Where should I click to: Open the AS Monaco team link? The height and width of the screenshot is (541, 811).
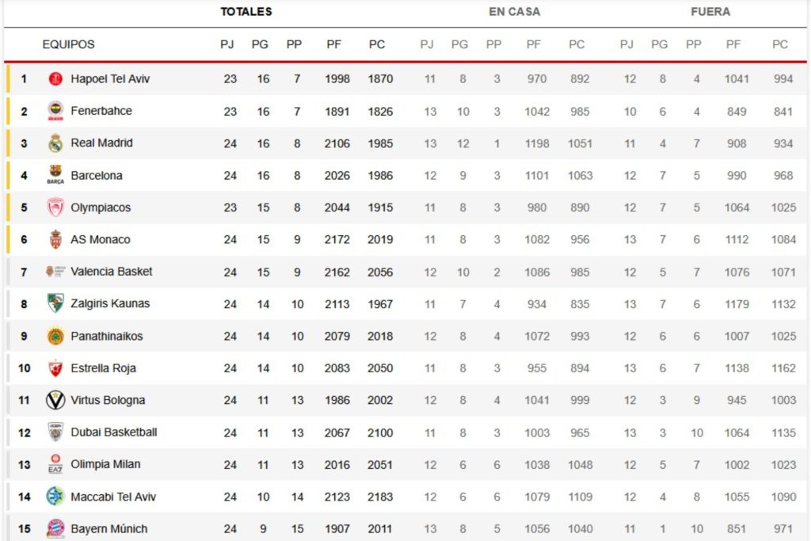tap(101, 239)
